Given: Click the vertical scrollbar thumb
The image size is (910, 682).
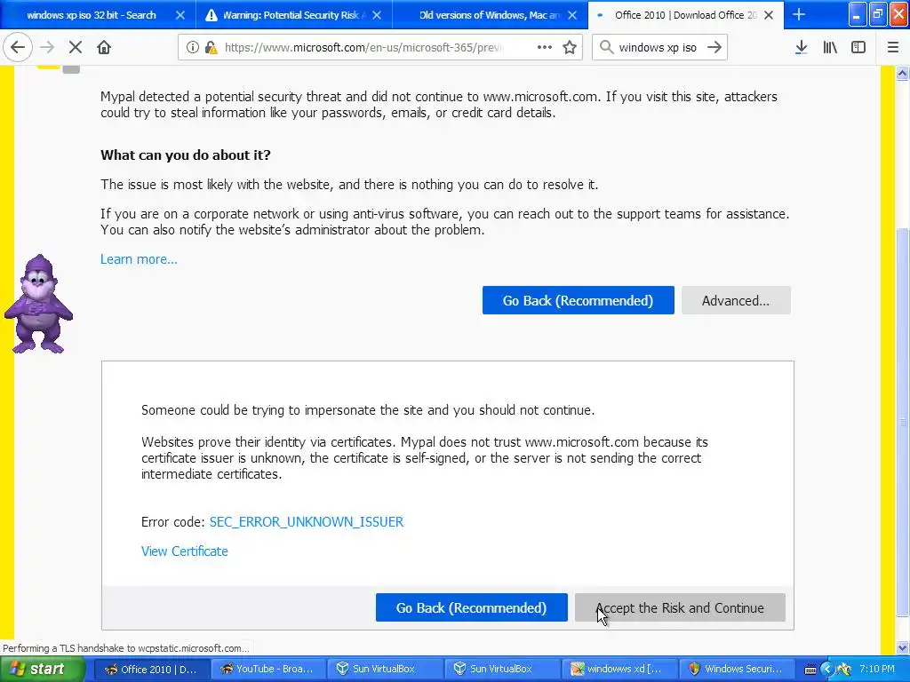Looking at the screenshot, I should [902, 422].
